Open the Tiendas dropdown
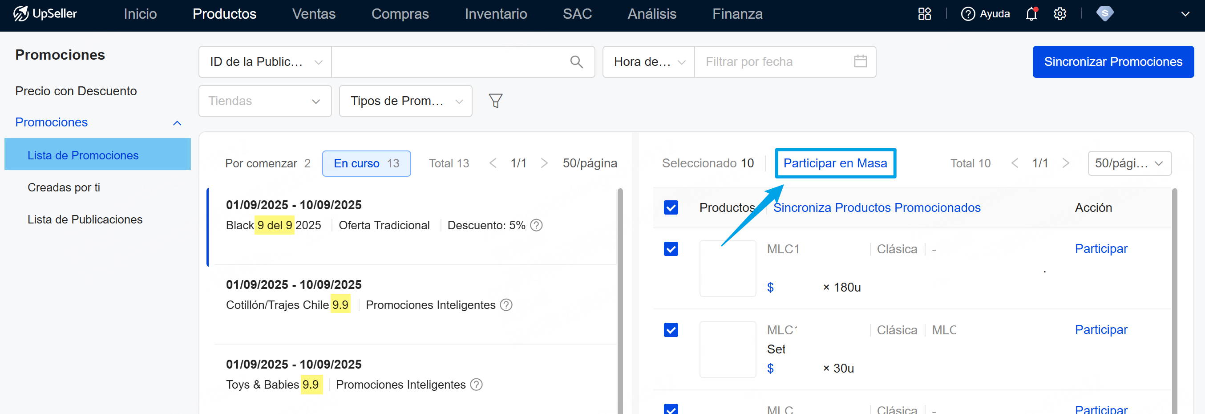Image resolution: width=1205 pixels, height=414 pixels. coord(265,101)
